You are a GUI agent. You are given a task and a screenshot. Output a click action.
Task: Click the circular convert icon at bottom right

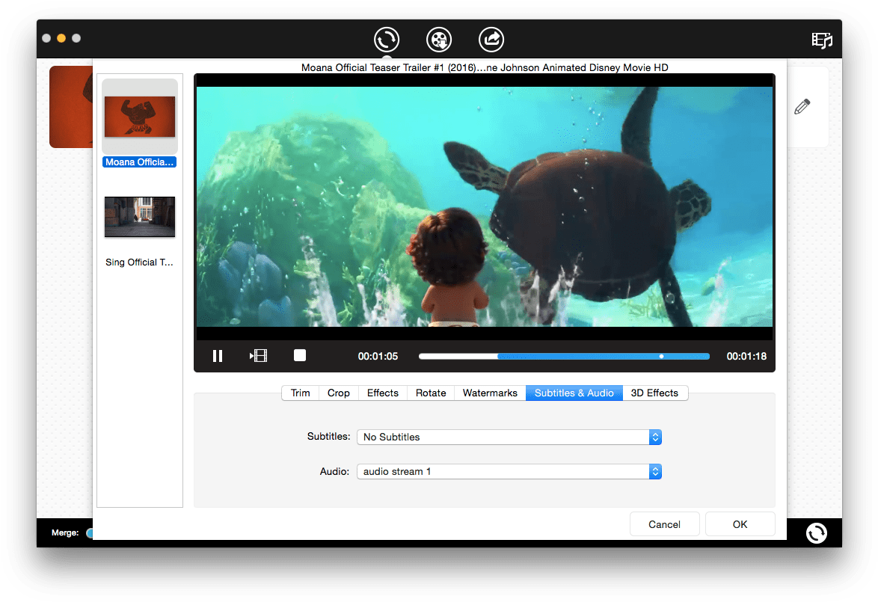816,532
